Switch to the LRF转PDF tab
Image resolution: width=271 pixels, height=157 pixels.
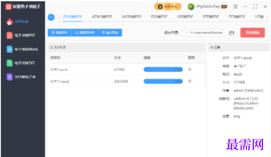coord(185,17)
